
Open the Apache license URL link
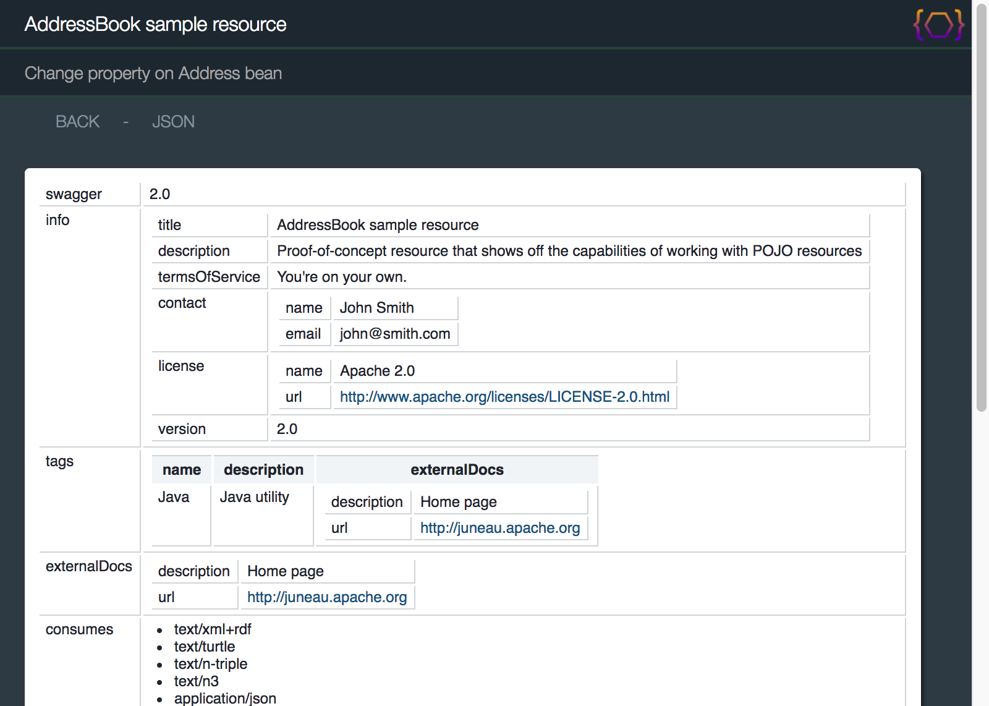[x=504, y=397]
